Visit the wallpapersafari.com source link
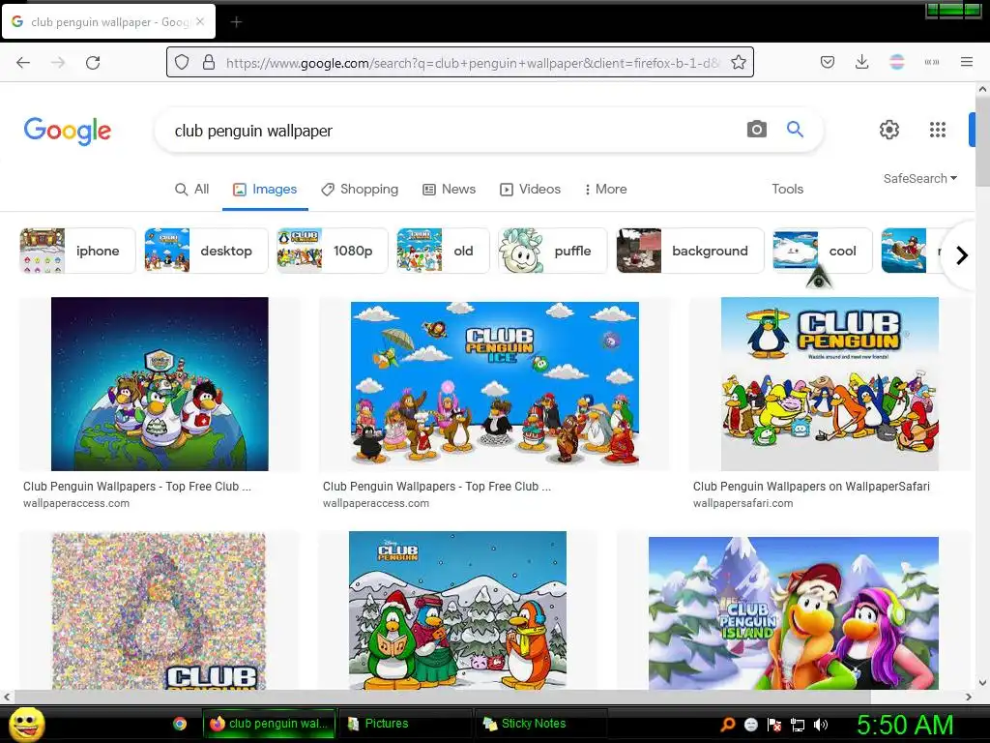The width and height of the screenshot is (990, 743). pyautogui.click(x=743, y=503)
